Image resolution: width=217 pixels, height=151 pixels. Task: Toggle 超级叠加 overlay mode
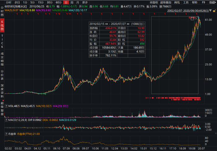tap(166, 2)
